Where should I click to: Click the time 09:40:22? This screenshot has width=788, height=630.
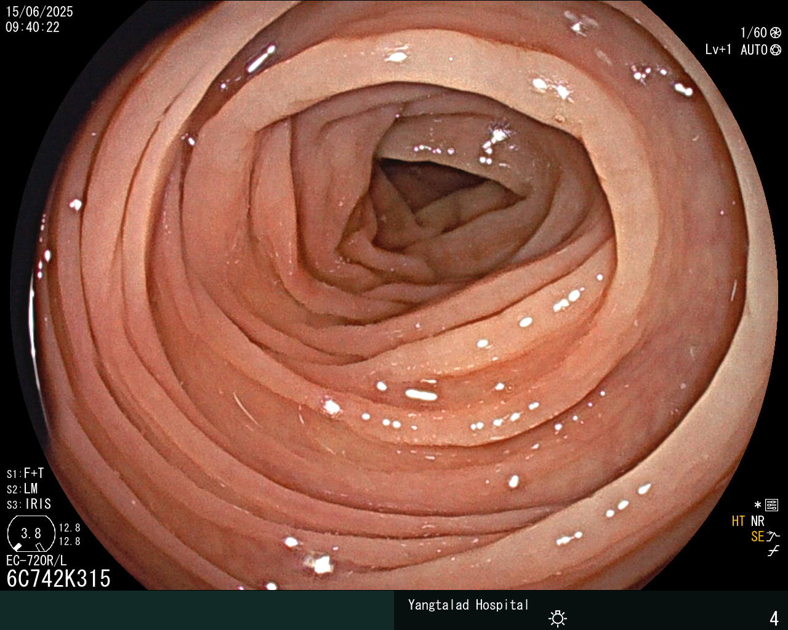33,27
